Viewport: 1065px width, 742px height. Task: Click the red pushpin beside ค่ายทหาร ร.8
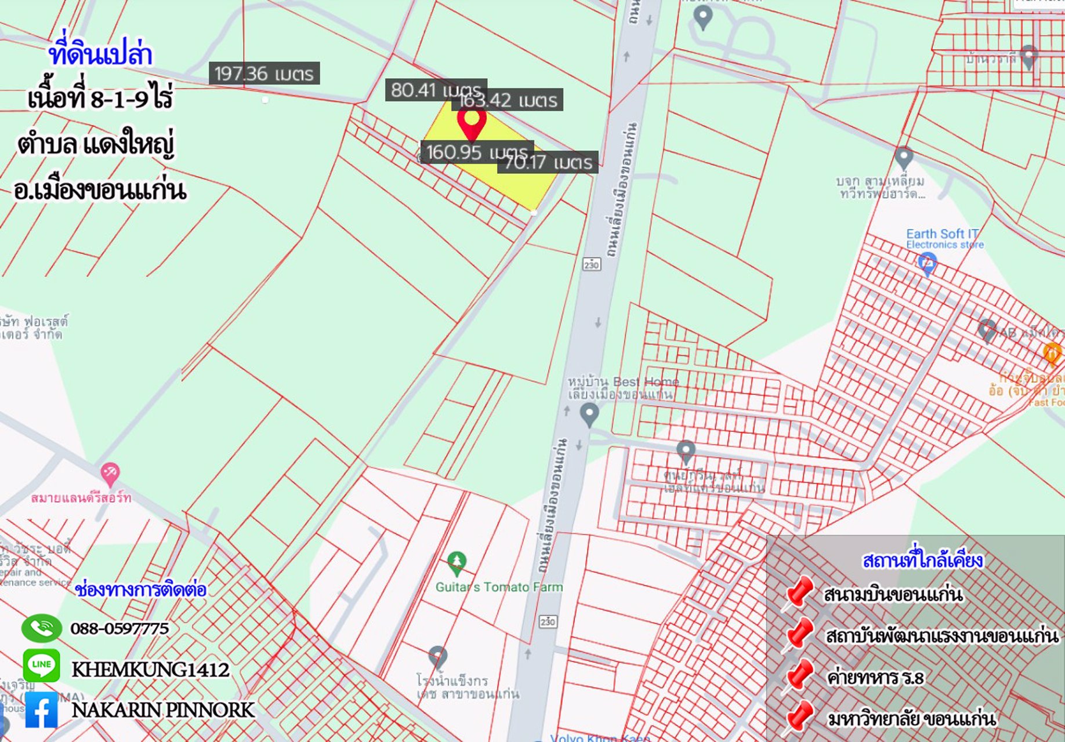coord(799,676)
